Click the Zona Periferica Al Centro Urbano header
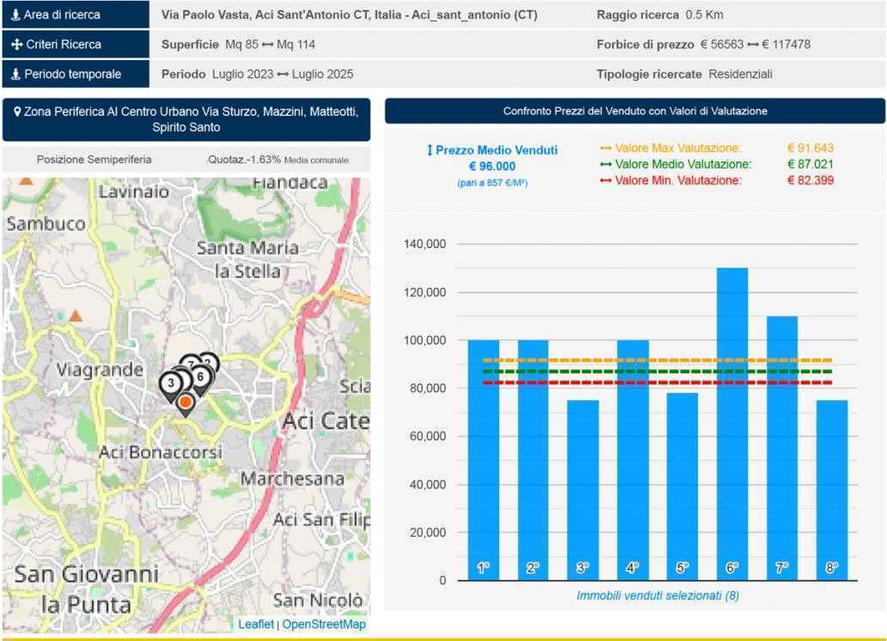887x641 pixels. tap(187, 119)
